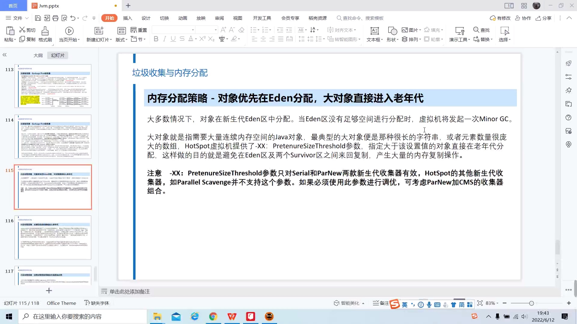The height and width of the screenshot is (324, 577).
Task: Select slide 116 thumbnail in the panel
Action: [53, 237]
